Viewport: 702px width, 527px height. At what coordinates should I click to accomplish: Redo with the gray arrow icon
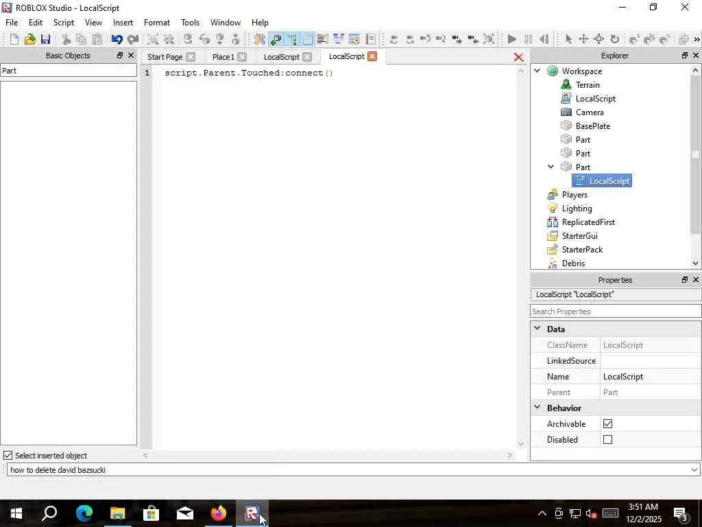tap(133, 39)
